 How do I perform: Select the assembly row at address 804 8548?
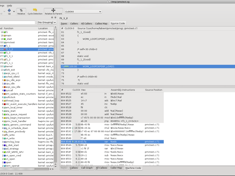(112, 142)
